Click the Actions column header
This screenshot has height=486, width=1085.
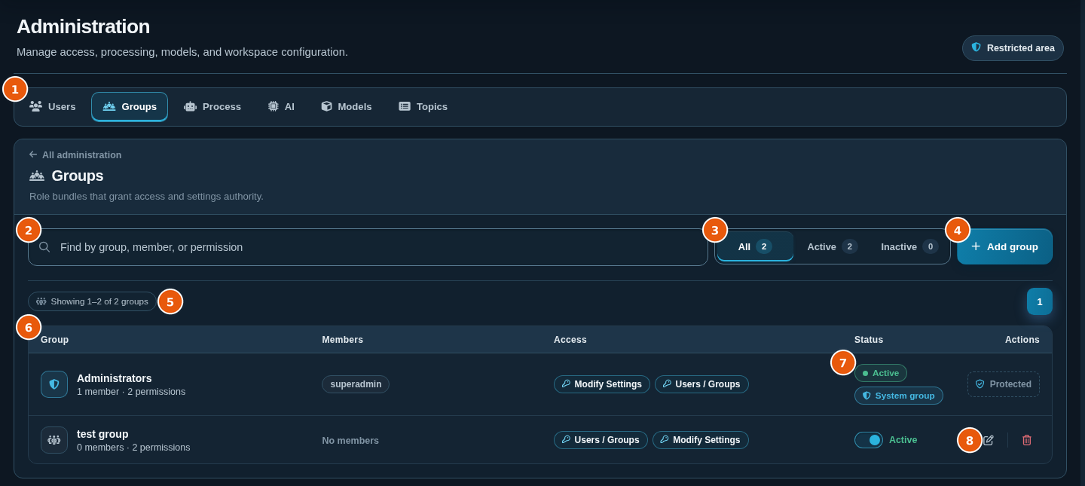(x=1022, y=340)
